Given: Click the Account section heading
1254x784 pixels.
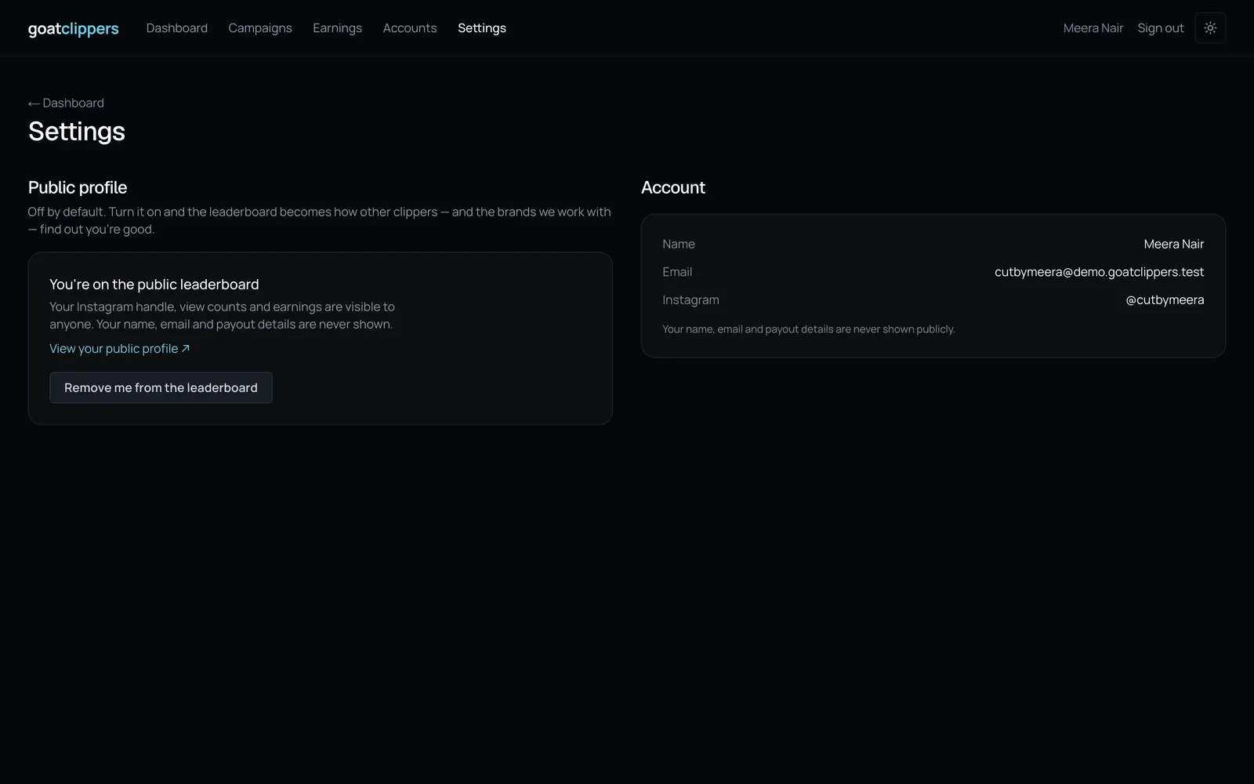Looking at the screenshot, I should (673, 187).
